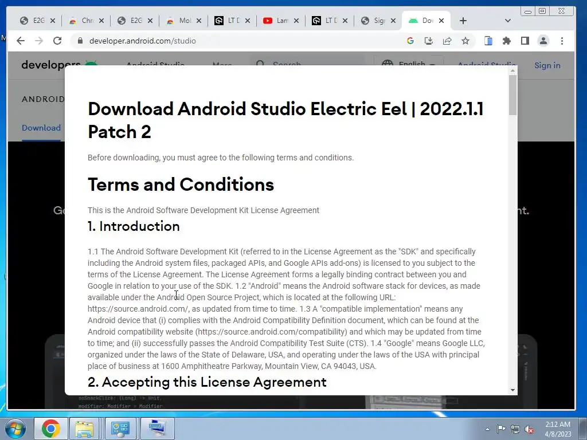Click the share page icon
Viewport: 587px width, 440px height.
coord(447,41)
